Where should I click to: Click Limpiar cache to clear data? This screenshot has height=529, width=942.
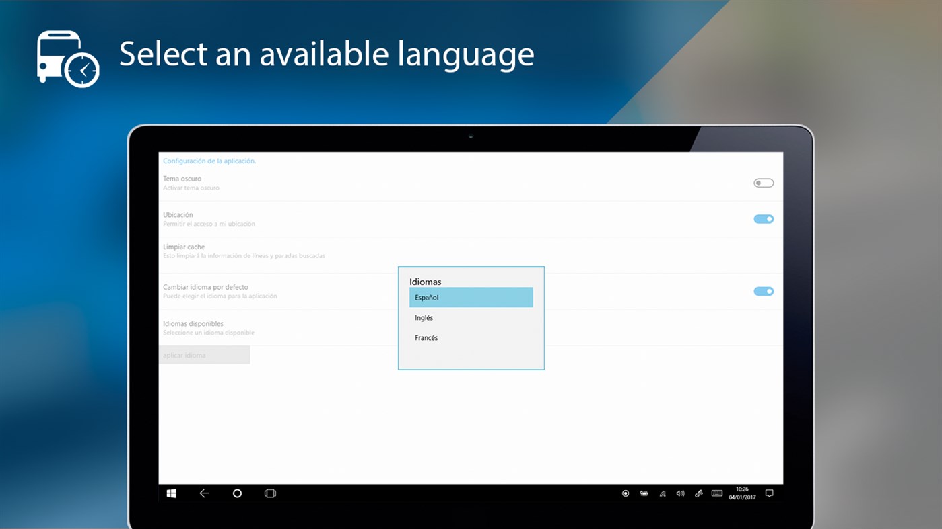pos(184,247)
